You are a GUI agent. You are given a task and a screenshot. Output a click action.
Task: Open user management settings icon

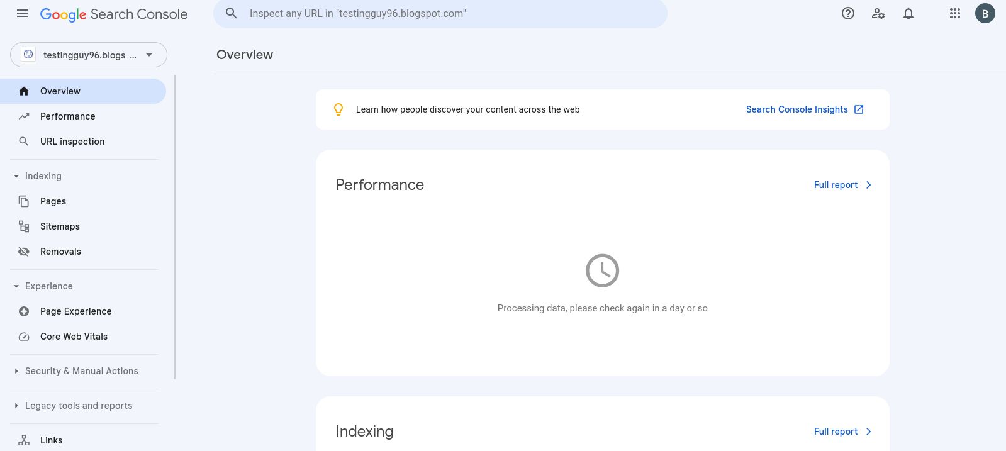878,13
